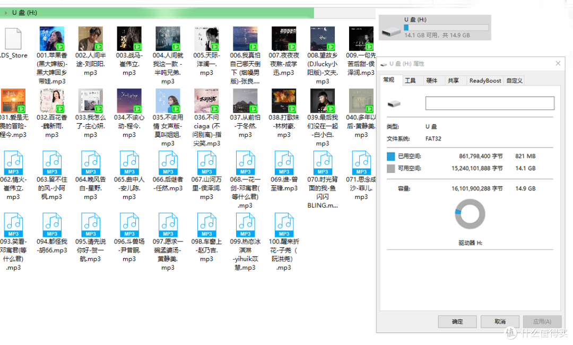Select 006.我真怕自己哪天倒下 mp3 file
Viewport: 573px width, 345px height.
[x=245, y=38]
